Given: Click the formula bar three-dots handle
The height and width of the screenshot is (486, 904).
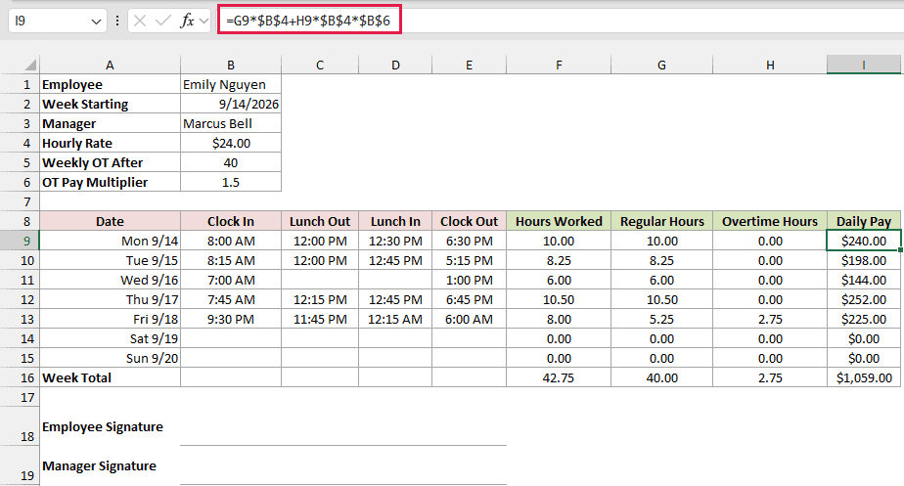Looking at the screenshot, I should (117, 21).
